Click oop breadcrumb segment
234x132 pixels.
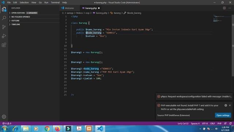(x=87, y=13)
